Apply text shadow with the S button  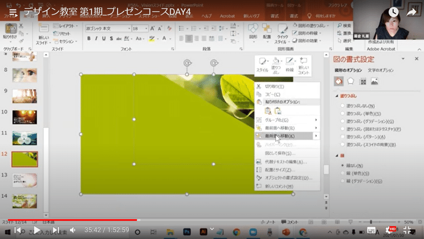(x=111, y=38)
